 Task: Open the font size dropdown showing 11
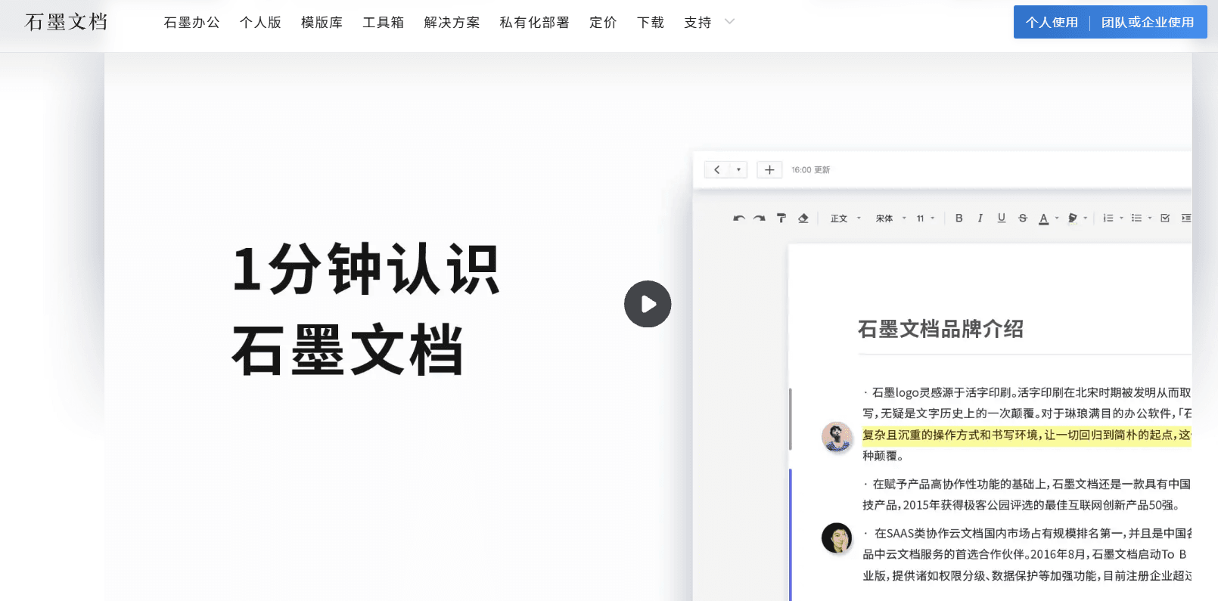click(926, 218)
